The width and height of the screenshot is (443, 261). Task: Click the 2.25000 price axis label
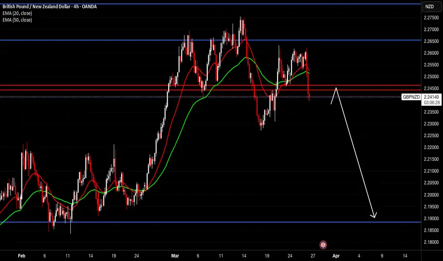431,77
